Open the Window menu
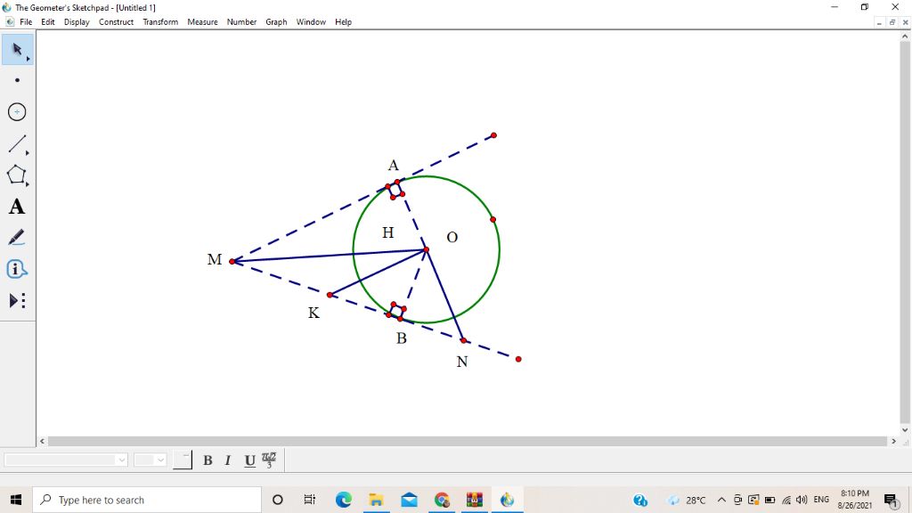912x513 pixels. 311,22
